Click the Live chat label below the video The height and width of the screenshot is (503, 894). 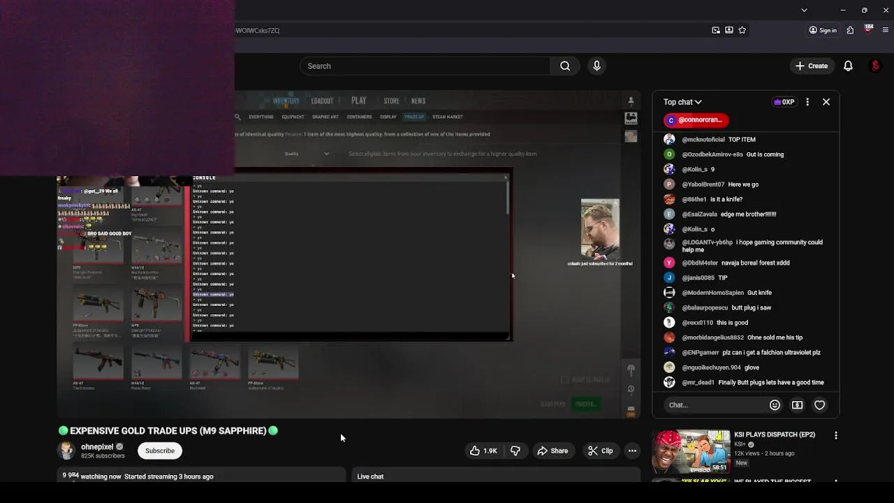coord(370,476)
